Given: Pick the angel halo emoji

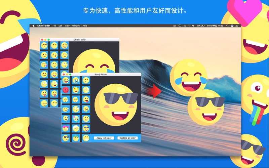Looking at the screenshot, I should pyautogui.click(x=76, y=138).
